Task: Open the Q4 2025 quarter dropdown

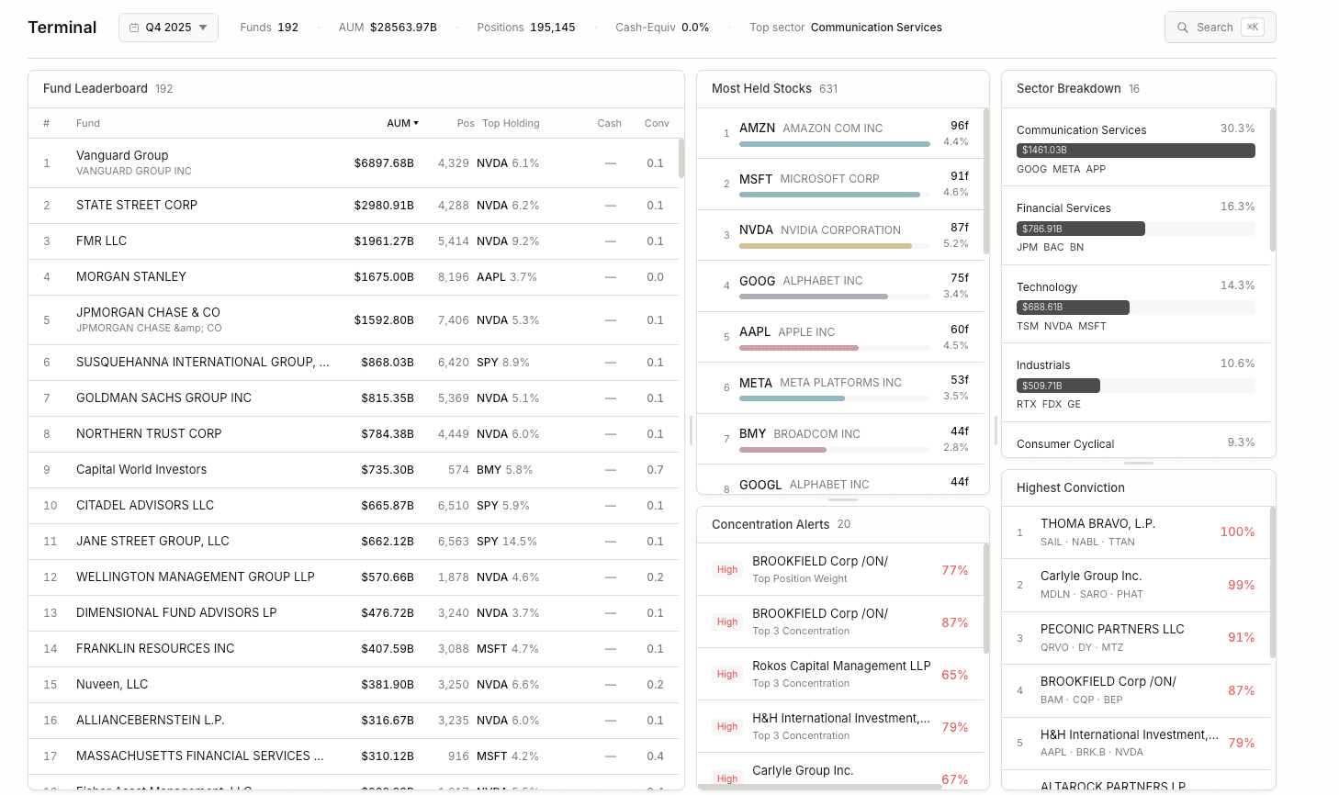Action: tap(168, 28)
